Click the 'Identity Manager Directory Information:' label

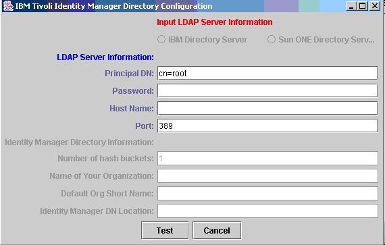tap(79, 142)
